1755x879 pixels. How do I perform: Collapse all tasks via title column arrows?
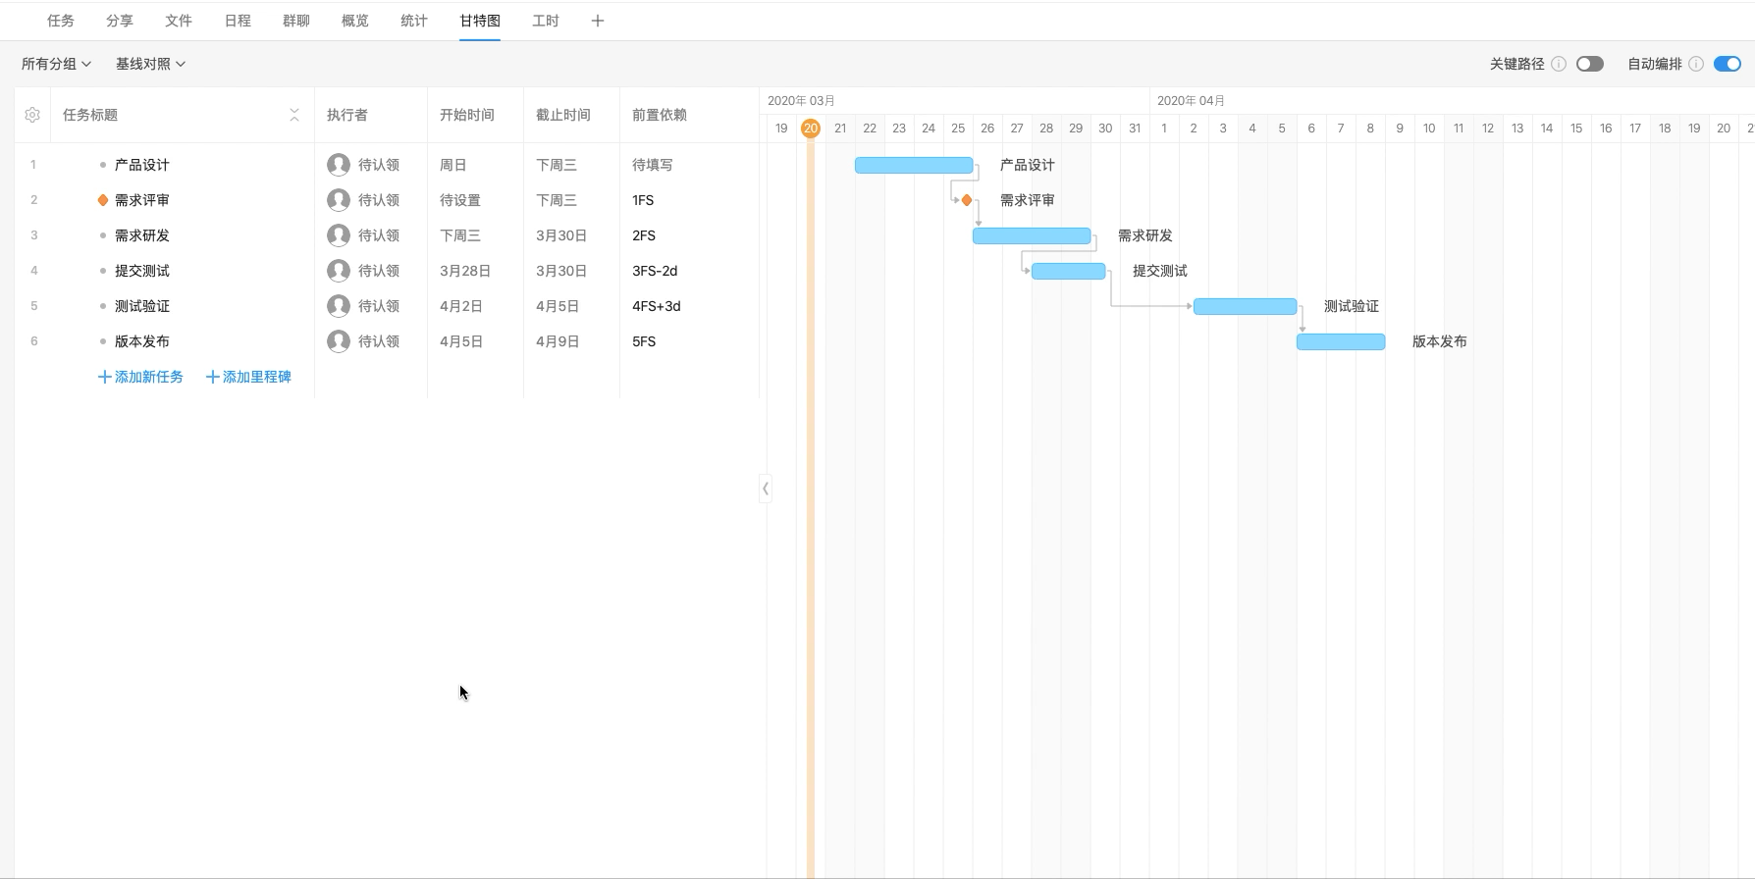pyautogui.click(x=294, y=115)
